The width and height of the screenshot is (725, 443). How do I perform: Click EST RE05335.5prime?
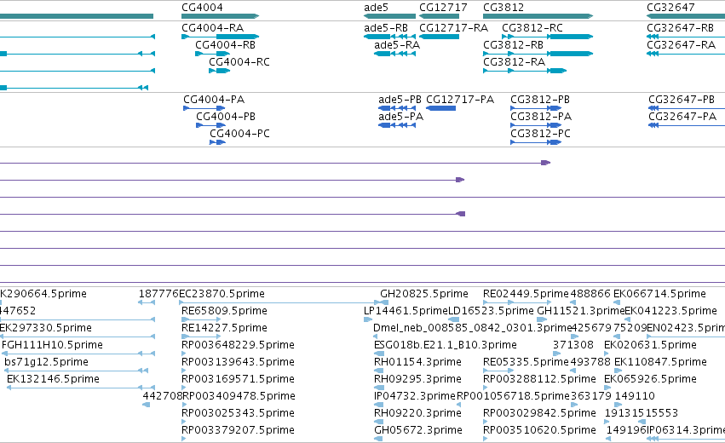pos(526,362)
